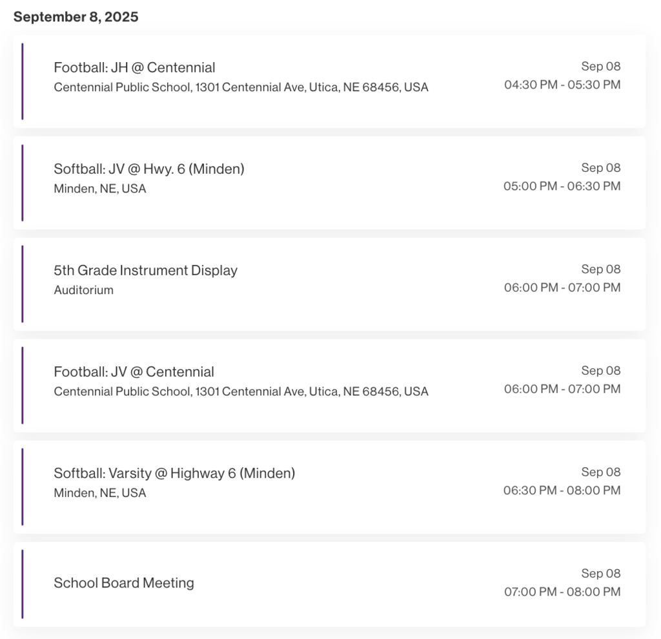Image resolution: width=661 pixels, height=639 pixels.
Task: Click 06:00 PM - 07:00 PM for Football JV
Action: (562, 389)
